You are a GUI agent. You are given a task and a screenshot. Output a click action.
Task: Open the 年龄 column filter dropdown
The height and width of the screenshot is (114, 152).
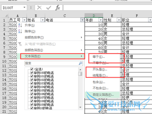(x=101, y=20)
